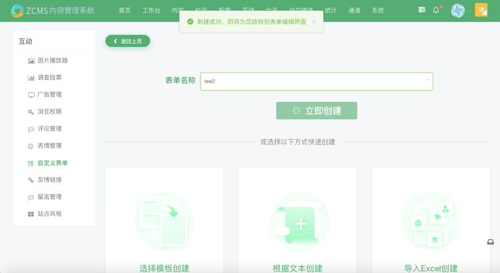Click the user avatar icon
The width and height of the screenshot is (500, 273).
(458, 11)
